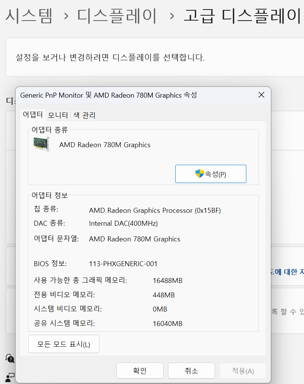Click the 전용 비디오 메모리 label
The width and height of the screenshot is (304, 384).
click(64, 295)
